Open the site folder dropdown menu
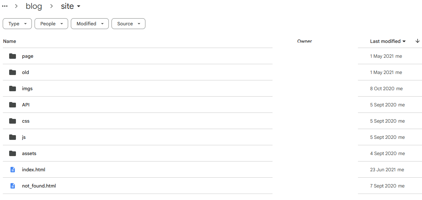This screenshot has height=200, width=422. click(71, 6)
